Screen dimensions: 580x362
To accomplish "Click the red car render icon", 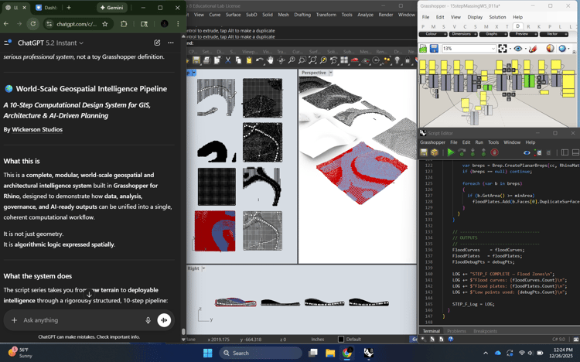I will tap(355, 60).
